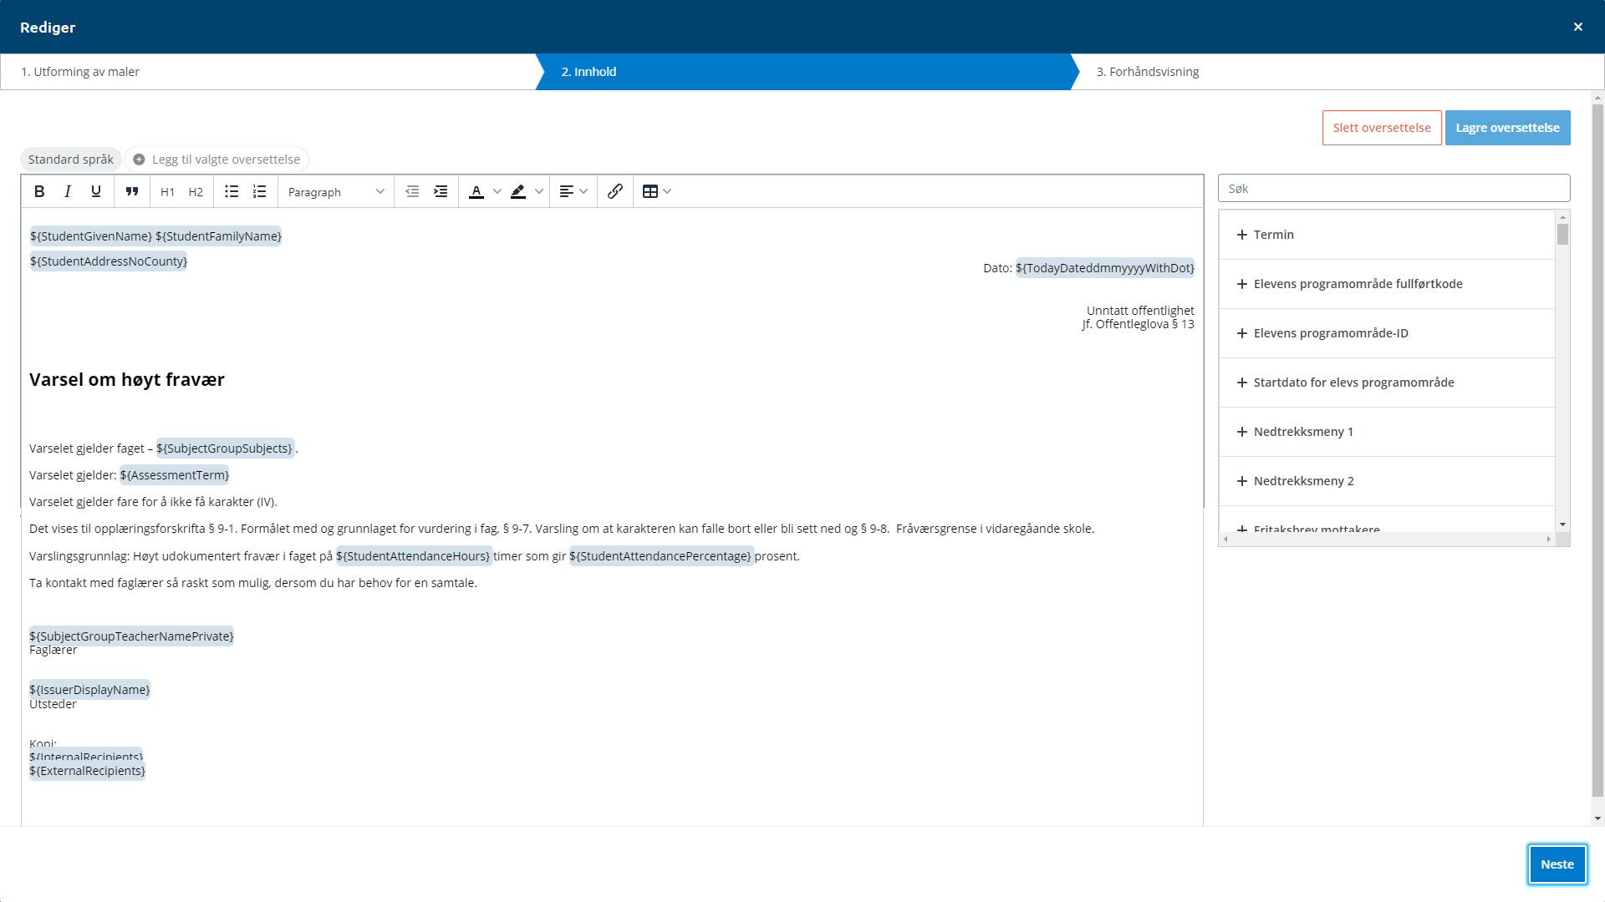The width and height of the screenshot is (1605, 902).
Task: Click the Slett oversettelse button
Action: click(x=1381, y=128)
